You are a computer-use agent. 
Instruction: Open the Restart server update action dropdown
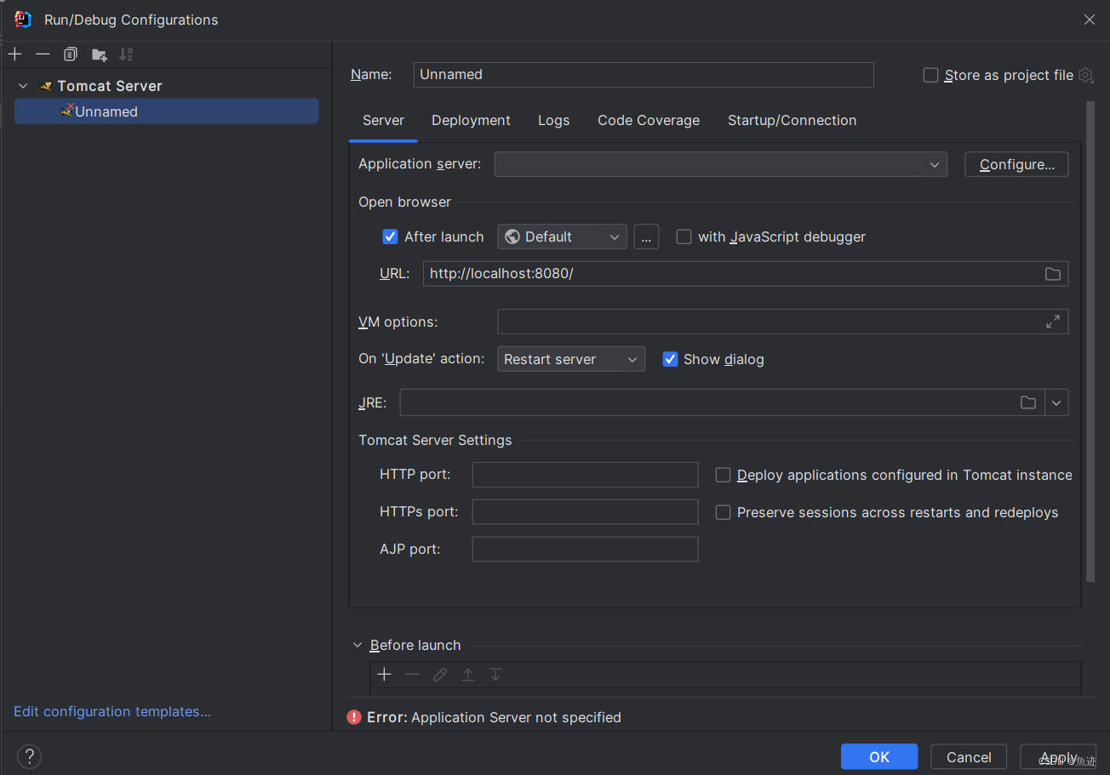coord(571,359)
